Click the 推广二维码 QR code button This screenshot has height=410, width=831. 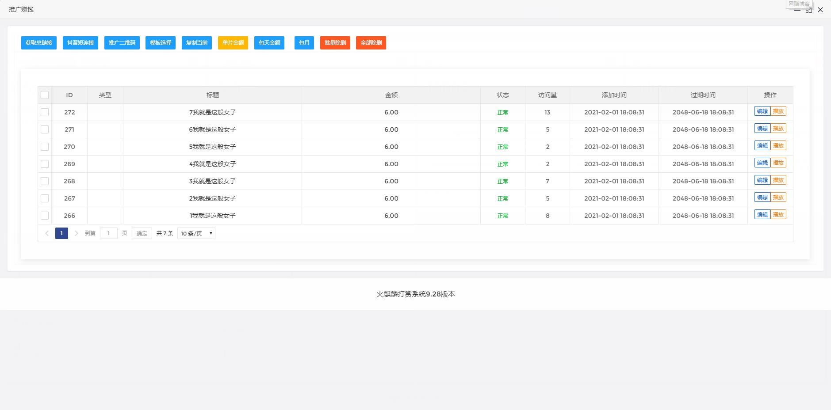122,43
